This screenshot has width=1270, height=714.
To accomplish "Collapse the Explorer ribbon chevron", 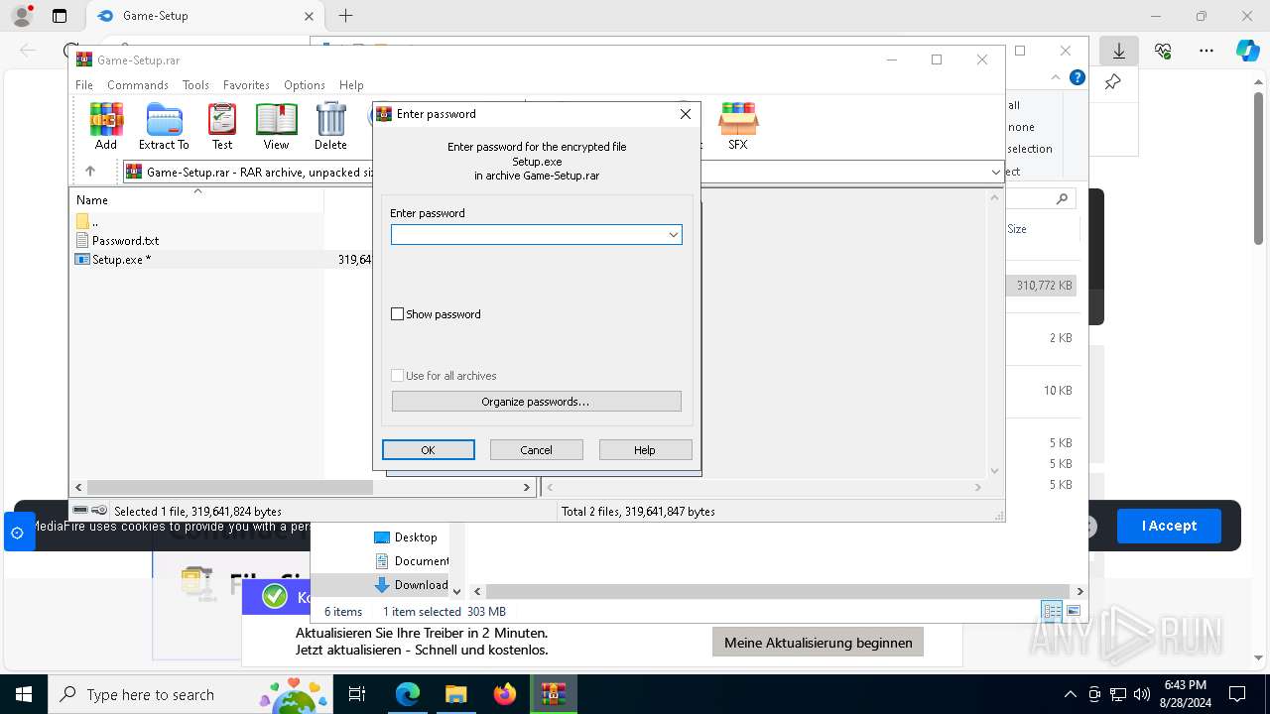I will tap(1056, 77).
